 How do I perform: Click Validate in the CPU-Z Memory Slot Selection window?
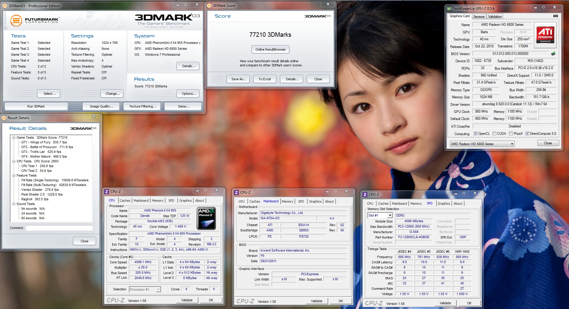445,303
